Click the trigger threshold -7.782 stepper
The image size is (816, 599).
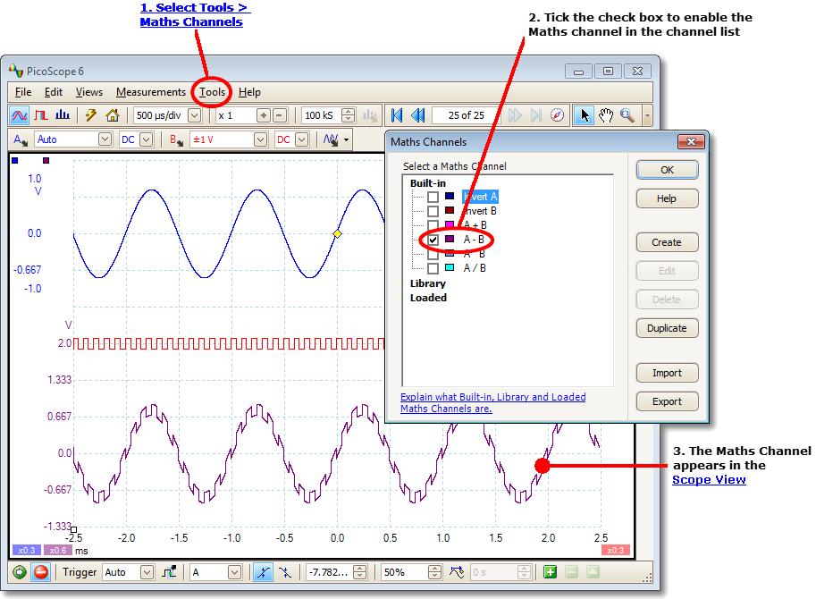coord(359,572)
